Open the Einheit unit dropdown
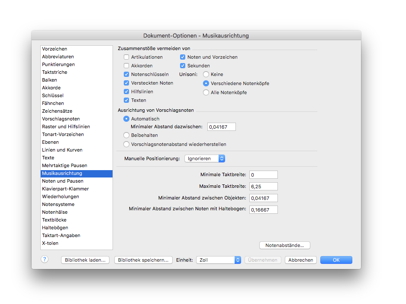The width and height of the screenshot is (406, 304). click(x=219, y=260)
